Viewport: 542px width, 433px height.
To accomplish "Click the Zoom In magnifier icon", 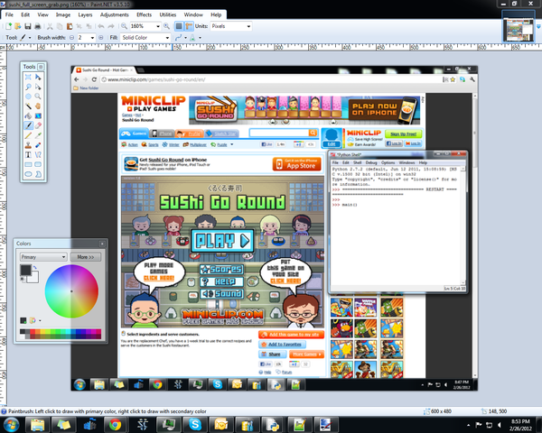I will [166, 26].
